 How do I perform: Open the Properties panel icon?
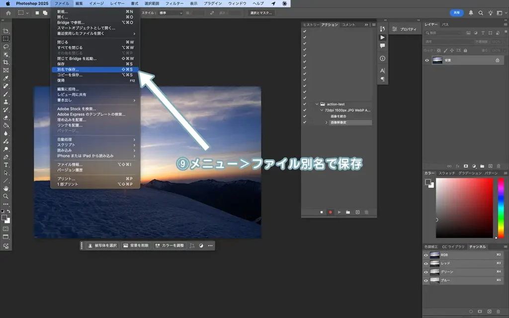(394, 29)
